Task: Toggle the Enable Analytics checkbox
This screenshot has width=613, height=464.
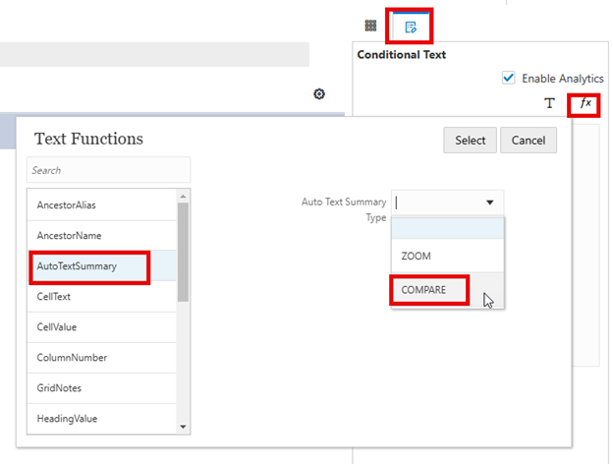Action: [508, 78]
